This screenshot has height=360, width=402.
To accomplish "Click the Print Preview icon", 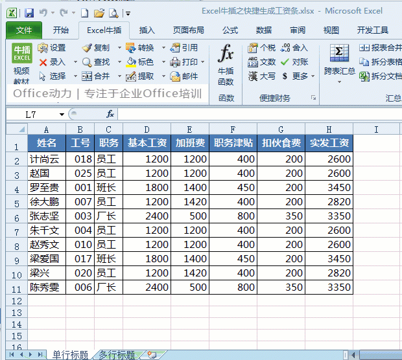I will [113, 13].
